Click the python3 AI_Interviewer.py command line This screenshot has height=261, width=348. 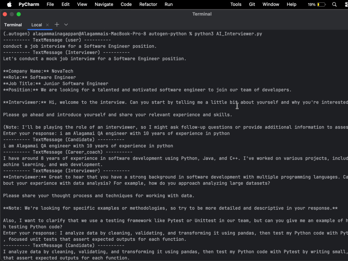point(133,34)
